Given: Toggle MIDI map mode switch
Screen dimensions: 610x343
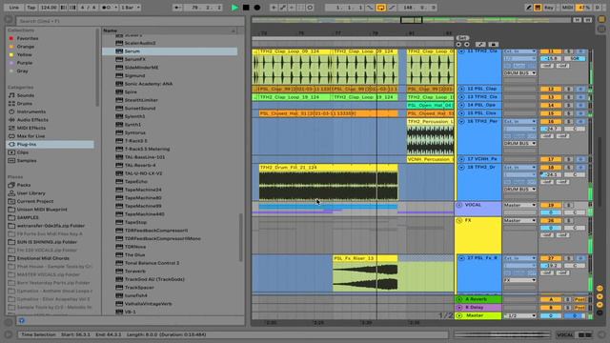Looking at the screenshot, I should tap(568, 8).
